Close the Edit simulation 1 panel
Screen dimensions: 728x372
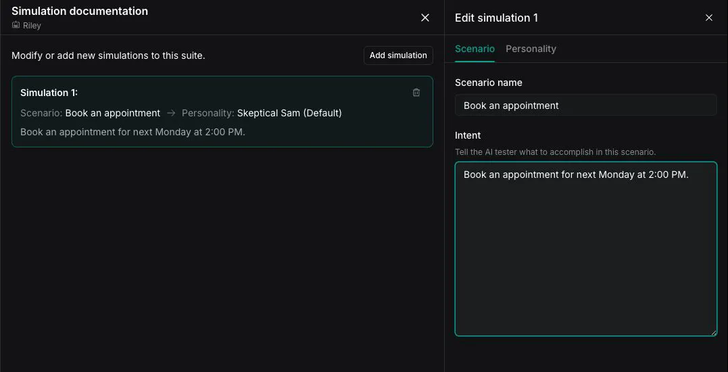tap(708, 18)
